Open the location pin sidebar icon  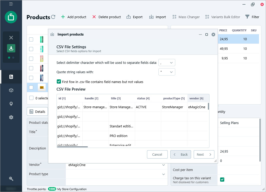[11, 104]
